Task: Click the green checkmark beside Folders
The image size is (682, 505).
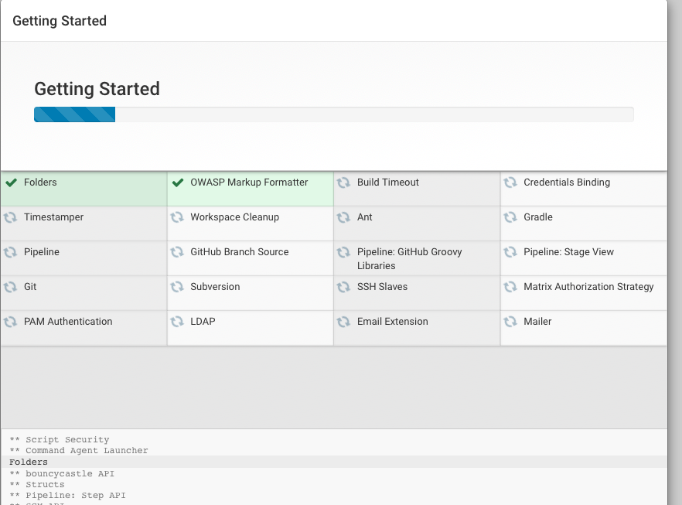Action: [x=12, y=183]
